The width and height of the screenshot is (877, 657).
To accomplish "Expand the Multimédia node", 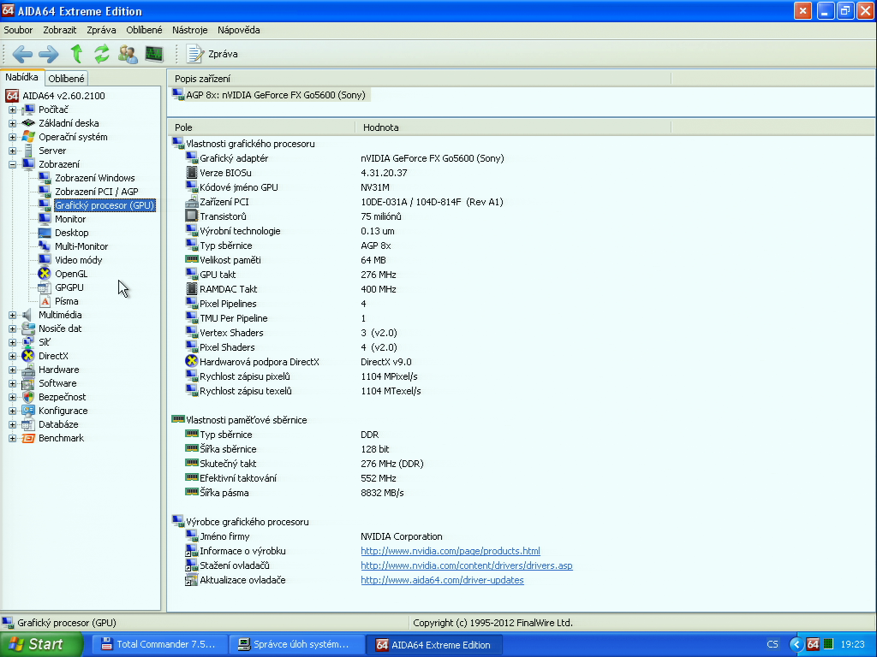I will click(x=12, y=315).
